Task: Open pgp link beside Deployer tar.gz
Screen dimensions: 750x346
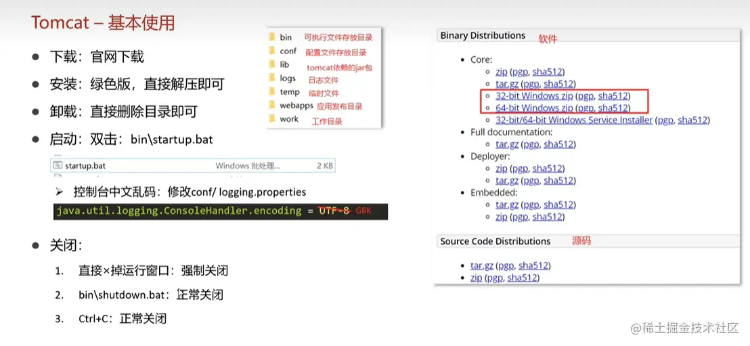Action: [x=531, y=180]
